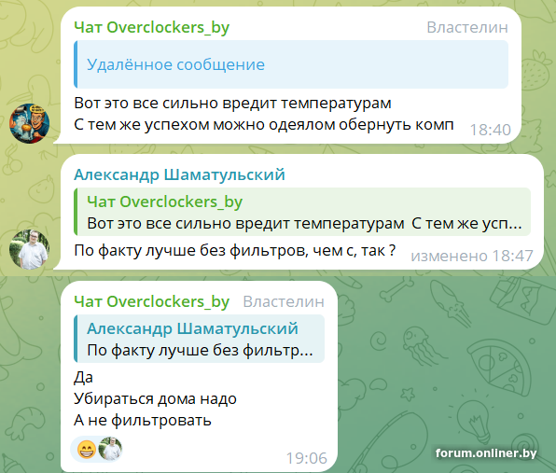Jump to quoted 'По факту лучше без фильтр…' reply
The height and width of the screenshot is (473, 556).
200,339
